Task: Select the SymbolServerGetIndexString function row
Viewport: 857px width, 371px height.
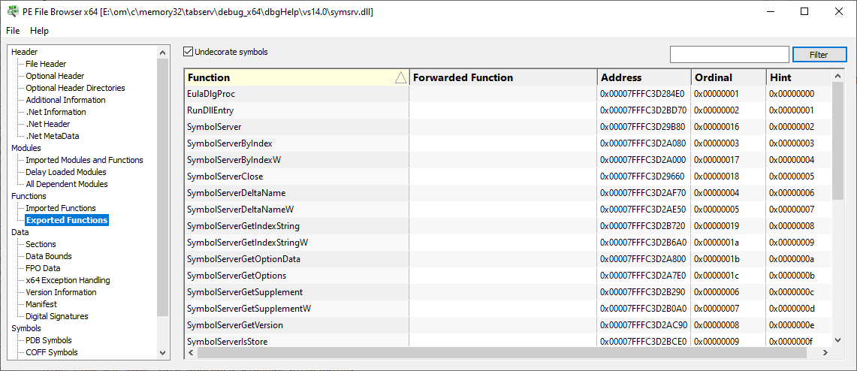Action: tap(508, 226)
